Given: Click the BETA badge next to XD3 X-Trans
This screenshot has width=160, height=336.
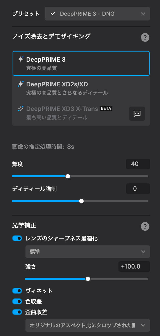Looking at the screenshot, I should tap(106, 108).
